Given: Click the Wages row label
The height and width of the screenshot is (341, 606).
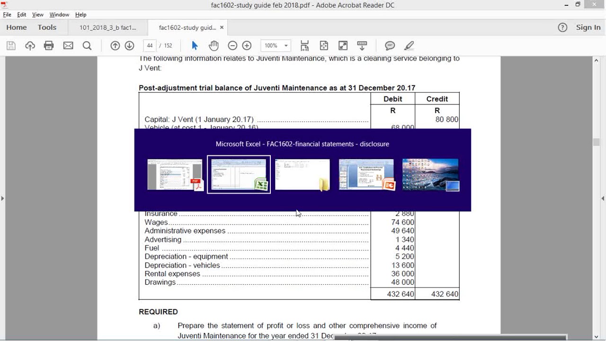Looking at the screenshot, I should tap(156, 222).
